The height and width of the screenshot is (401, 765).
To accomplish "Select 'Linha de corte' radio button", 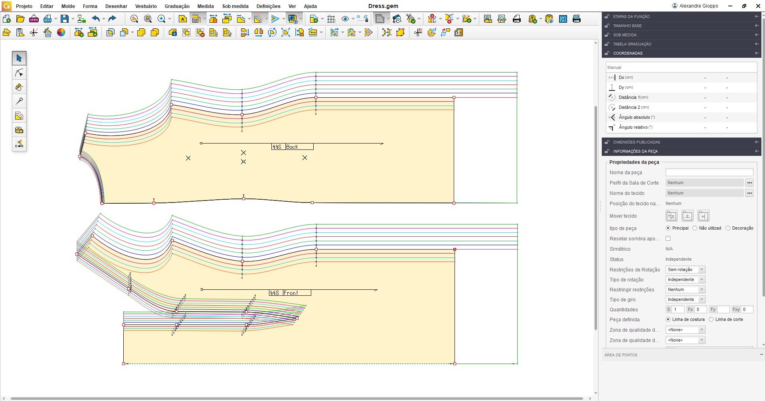I will (711, 319).
